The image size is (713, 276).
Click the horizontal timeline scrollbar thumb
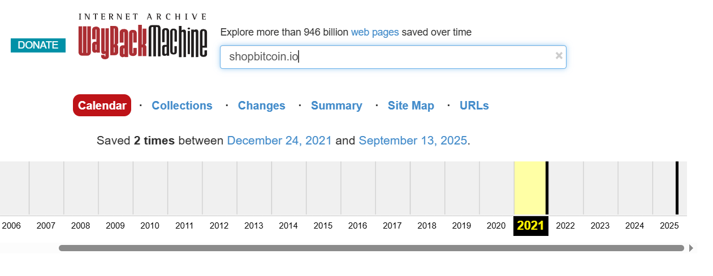[371, 248]
